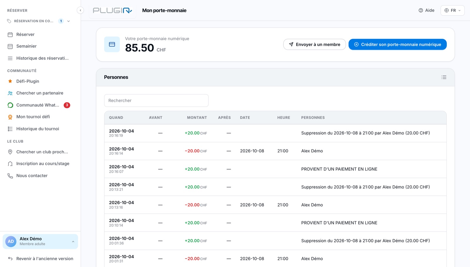Open the FR language dropdown
Screen dimensions: 470x267
pos(452,10)
